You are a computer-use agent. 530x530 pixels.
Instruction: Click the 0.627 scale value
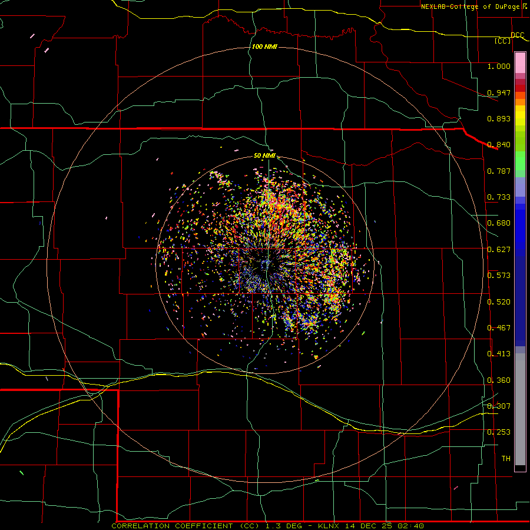499,250
